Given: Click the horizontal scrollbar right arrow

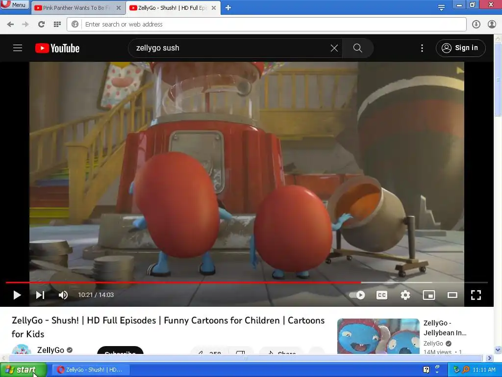Looking at the screenshot, I should pos(489,358).
